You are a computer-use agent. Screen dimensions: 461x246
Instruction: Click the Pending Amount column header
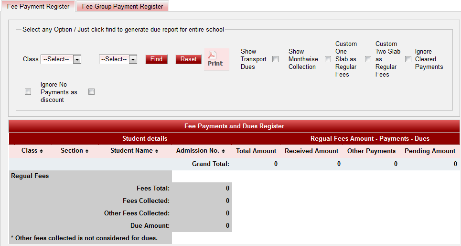[x=430, y=151]
